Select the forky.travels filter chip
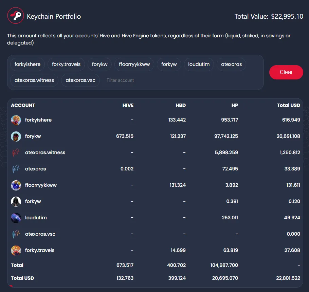Screen dimensions: 309x292 tap(66, 64)
